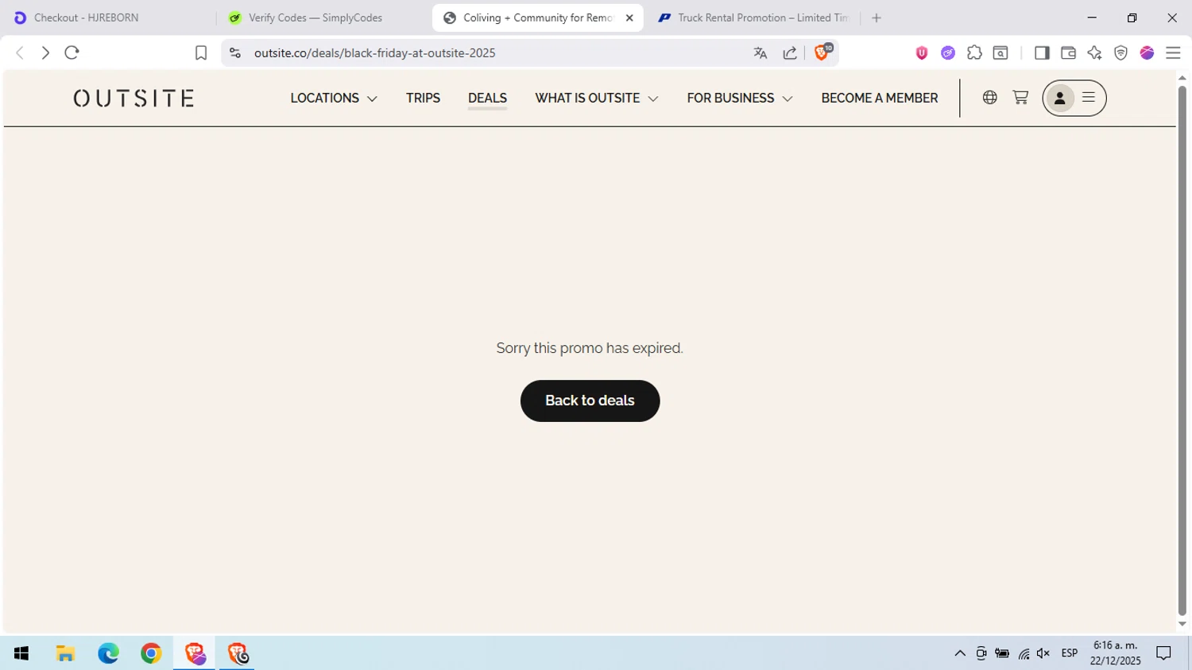
Task: Open Brave Shields icon
Action: (x=822, y=52)
